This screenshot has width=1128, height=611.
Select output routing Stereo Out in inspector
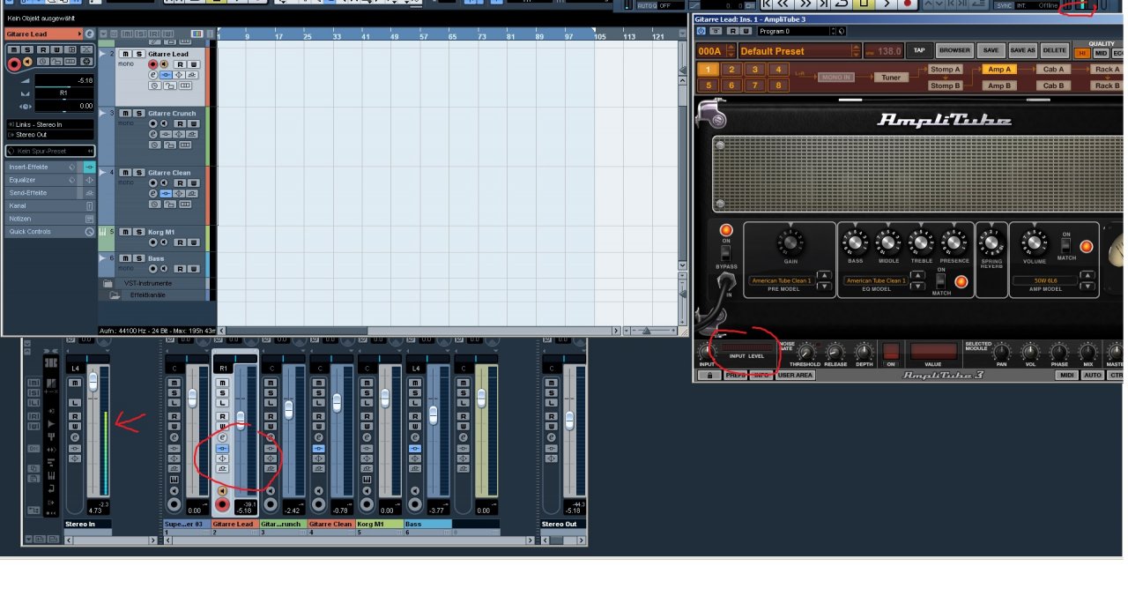point(50,134)
